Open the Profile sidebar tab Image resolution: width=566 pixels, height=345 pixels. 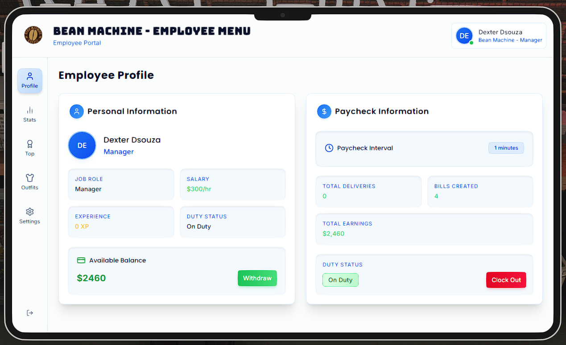point(30,81)
